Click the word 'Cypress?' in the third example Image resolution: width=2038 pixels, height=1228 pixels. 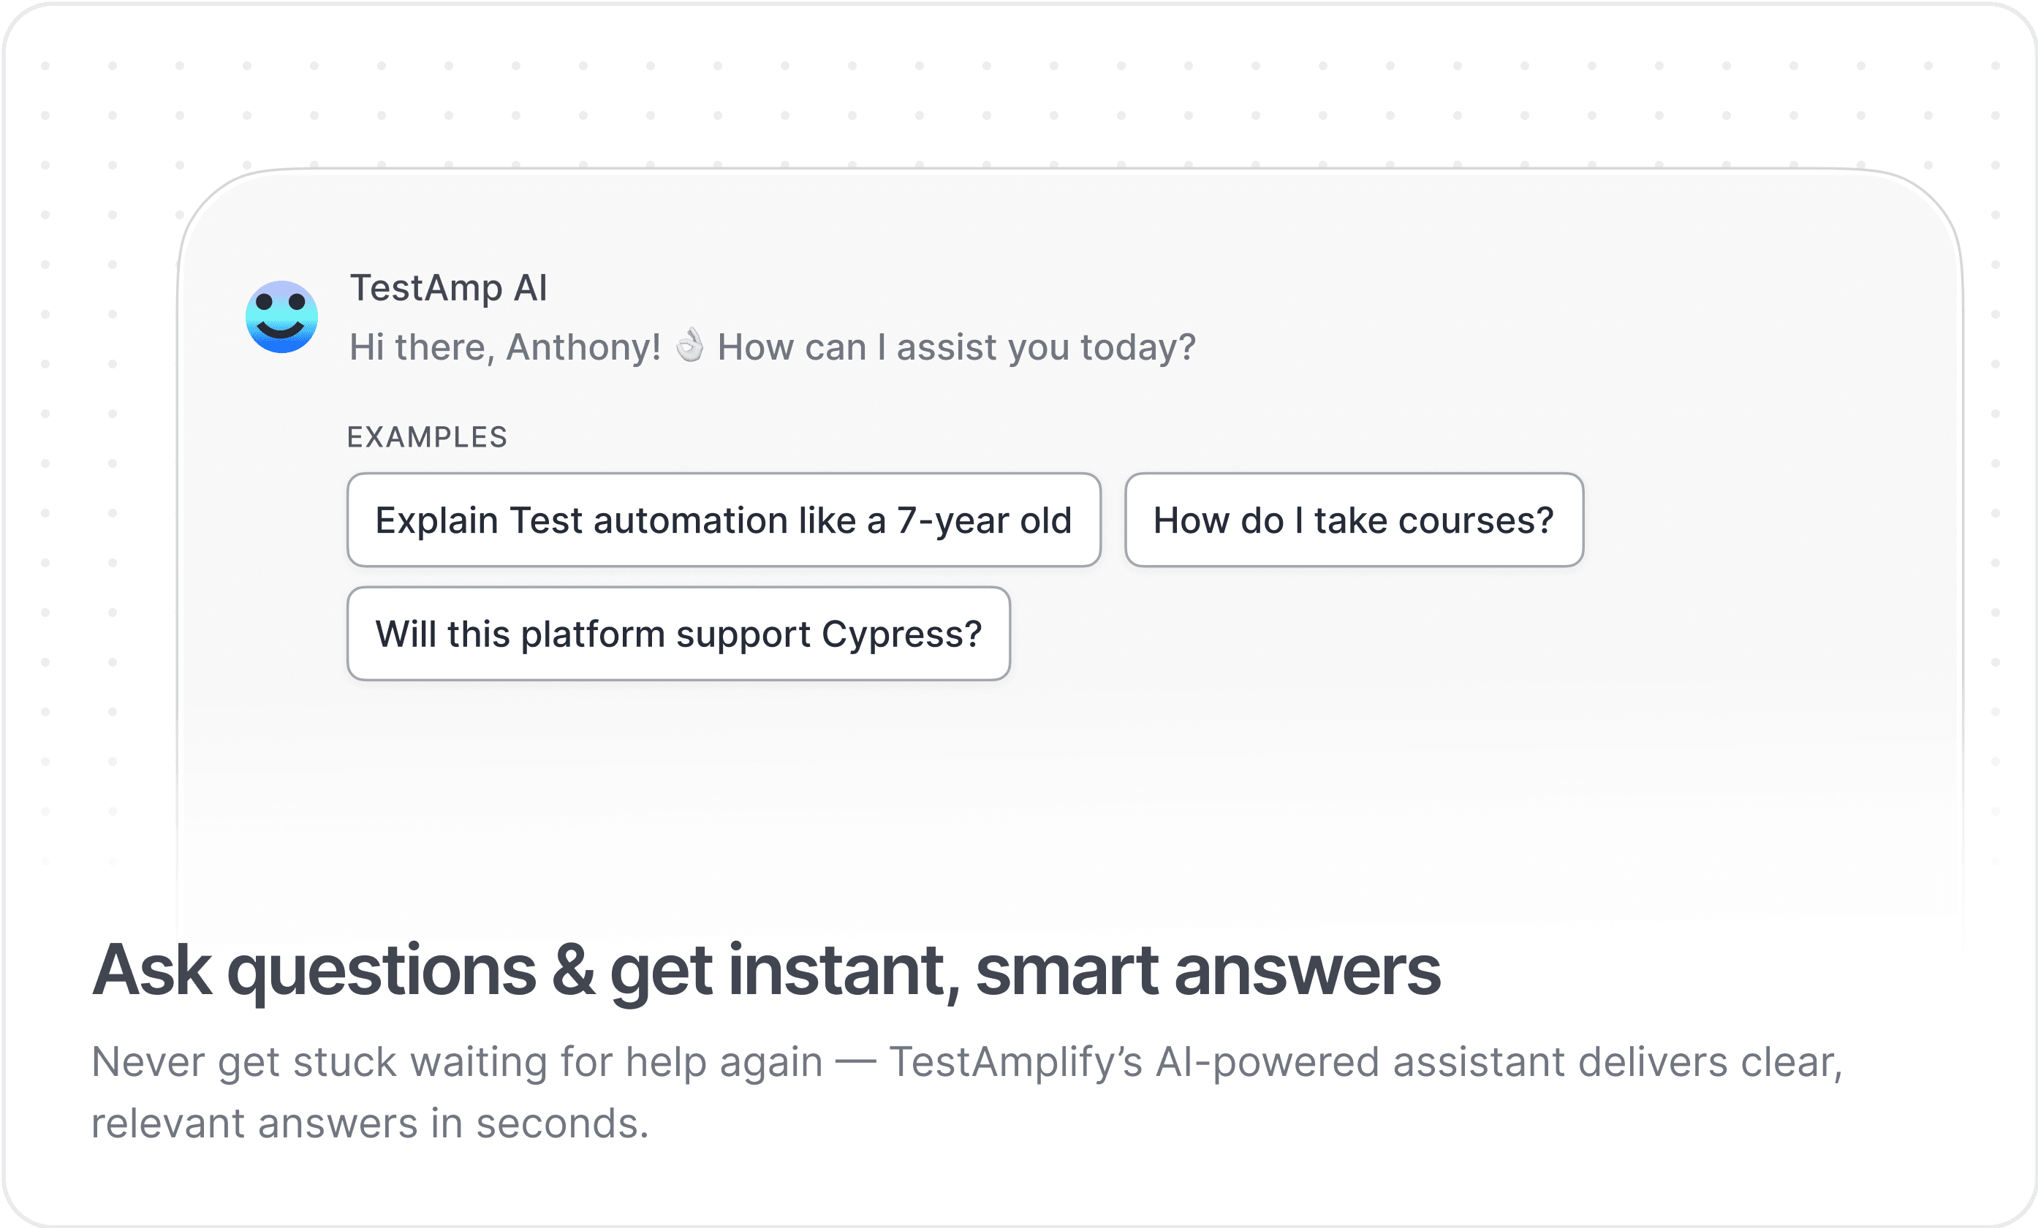(x=901, y=634)
